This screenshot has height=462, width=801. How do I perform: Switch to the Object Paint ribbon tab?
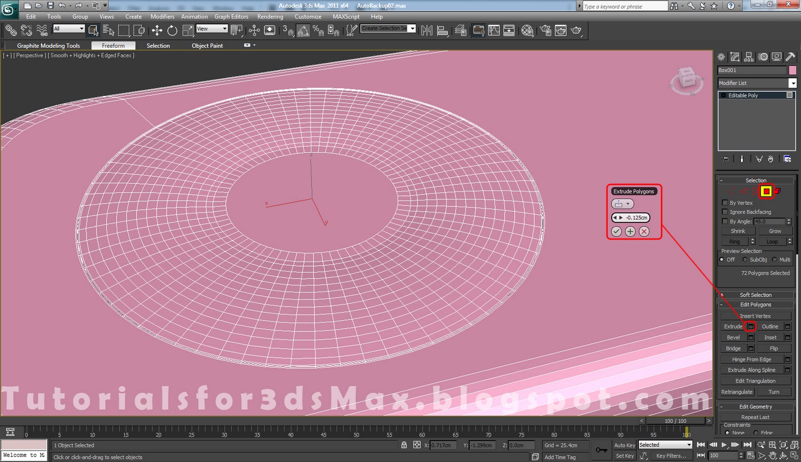click(x=207, y=46)
